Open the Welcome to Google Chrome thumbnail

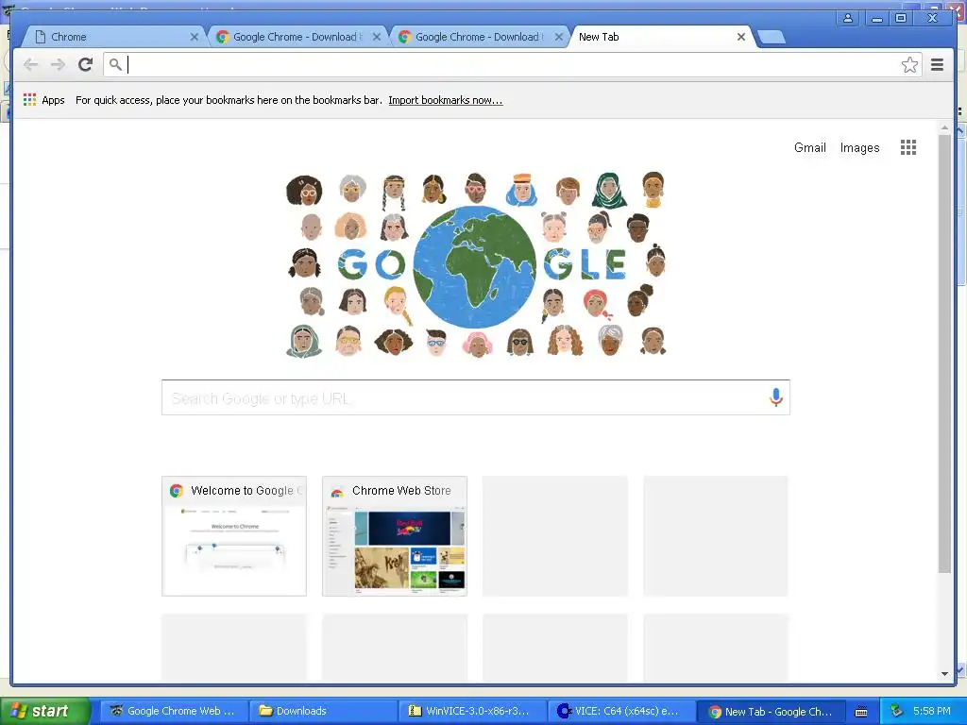coord(234,536)
